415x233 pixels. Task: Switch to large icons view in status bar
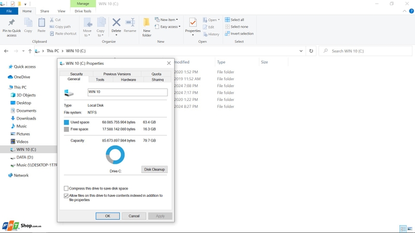click(410, 229)
